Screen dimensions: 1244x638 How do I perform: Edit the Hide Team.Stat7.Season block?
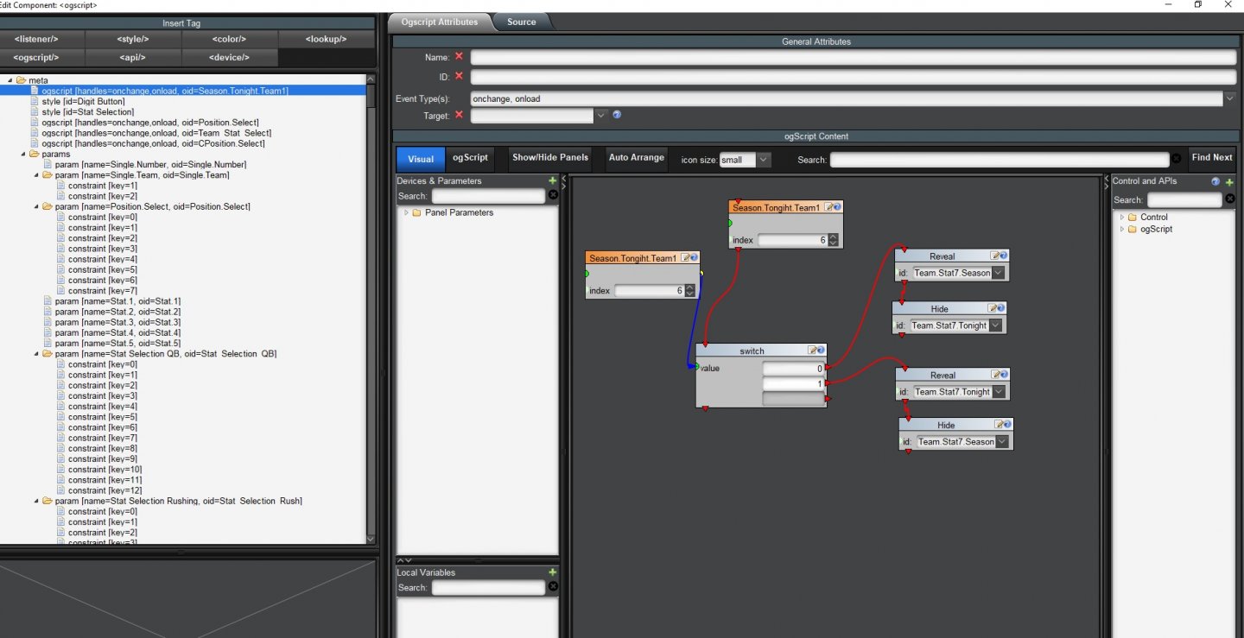(x=999, y=425)
